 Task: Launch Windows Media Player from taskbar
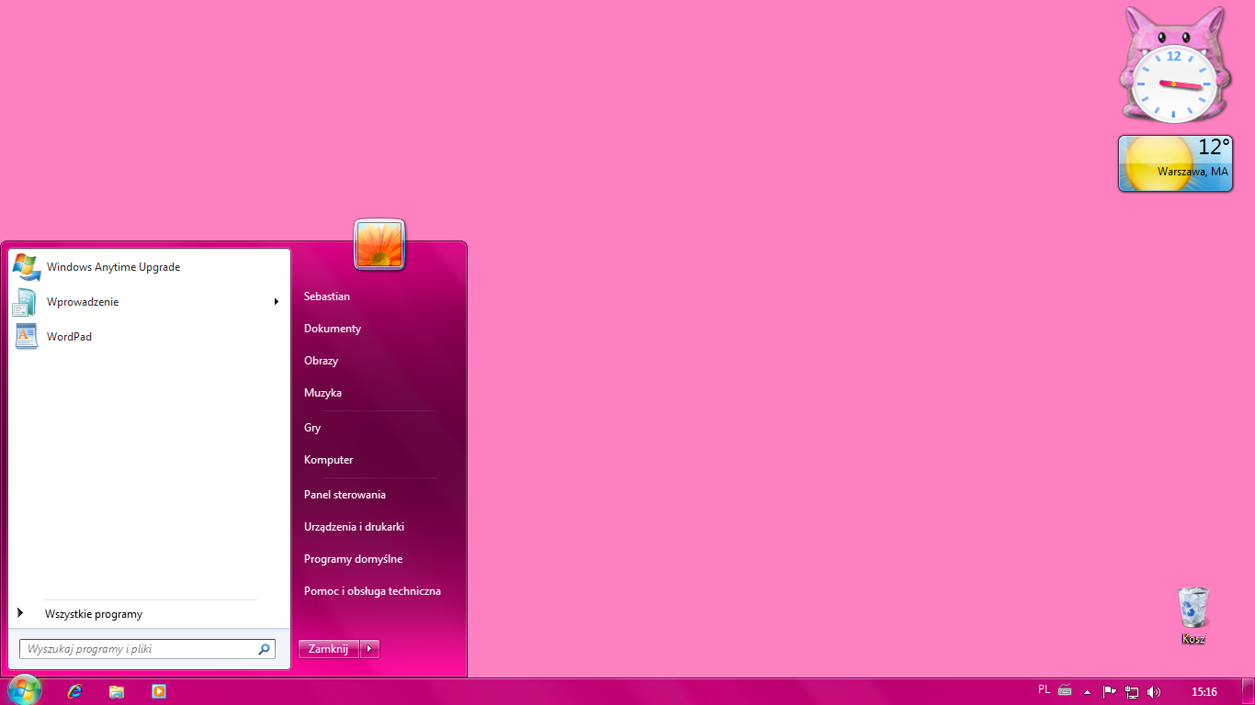point(159,691)
